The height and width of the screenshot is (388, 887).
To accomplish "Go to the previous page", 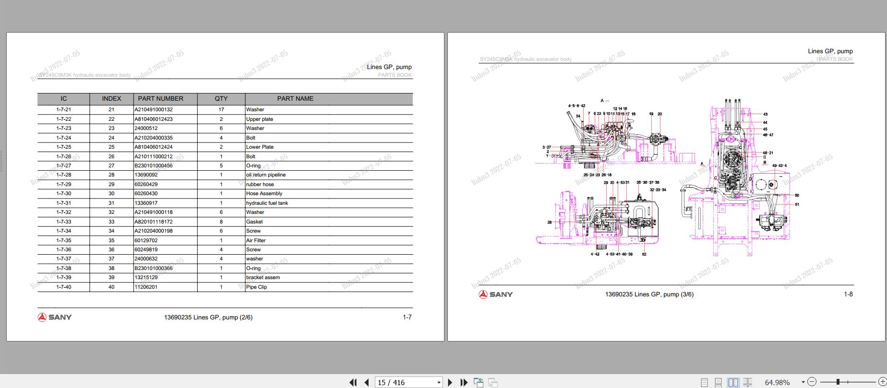I will click(367, 382).
